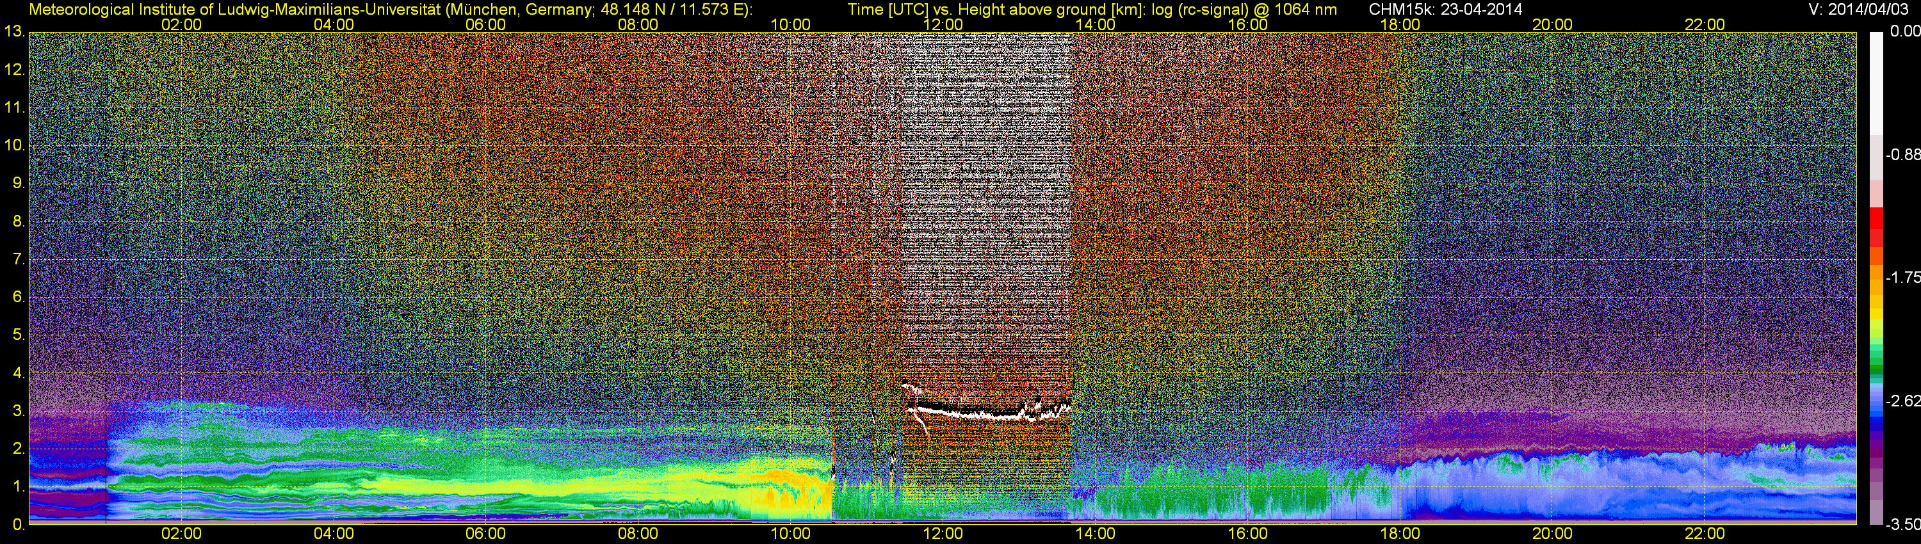The height and width of the screenshot is (544, 1921).
Task: Click the 16:00 label on the upper time axis
Action: point(1247,24)
